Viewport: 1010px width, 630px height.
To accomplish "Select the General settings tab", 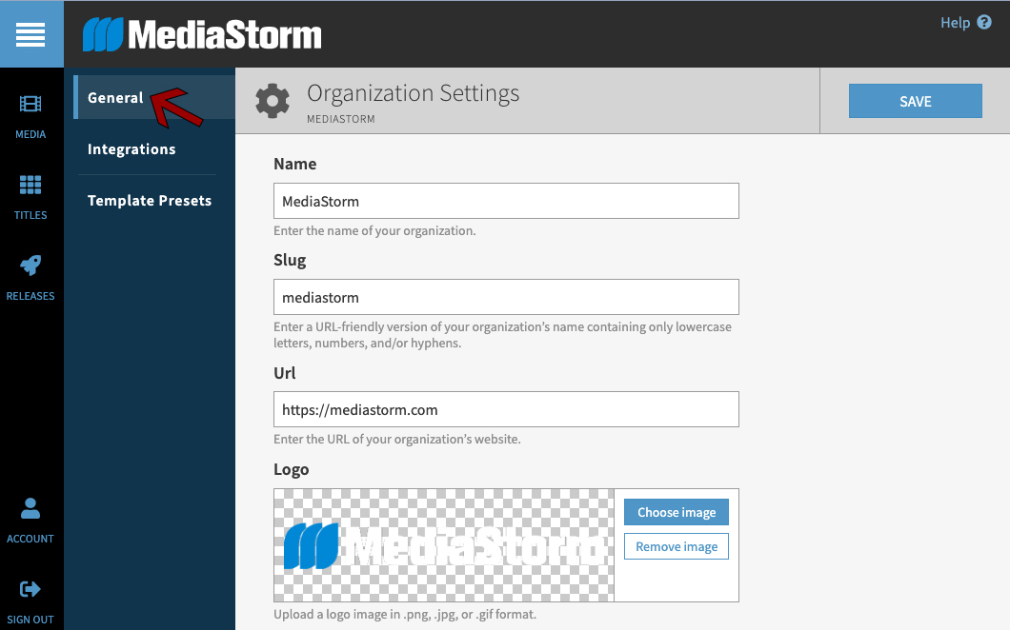I will pos(115,98).
